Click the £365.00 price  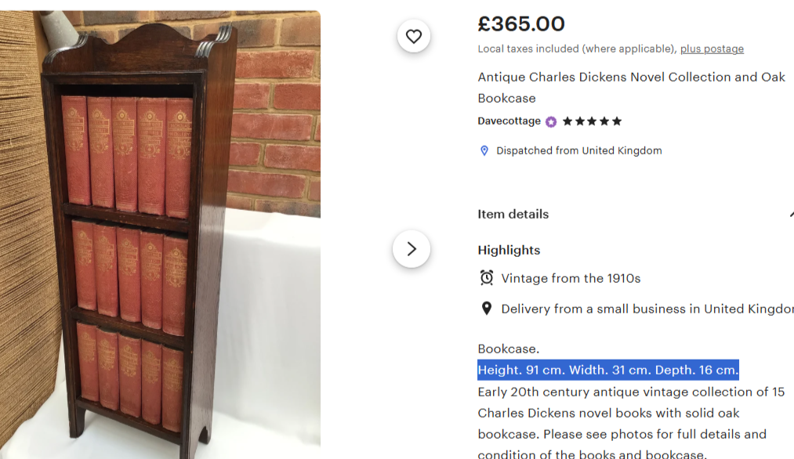(x=521, y=24)
